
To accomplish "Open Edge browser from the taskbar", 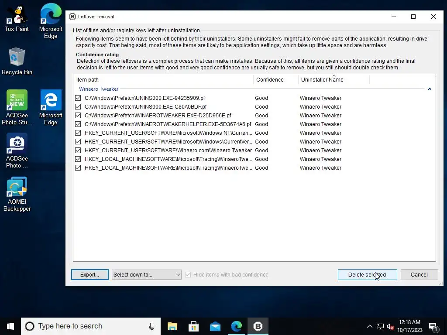I will (236, 326).
